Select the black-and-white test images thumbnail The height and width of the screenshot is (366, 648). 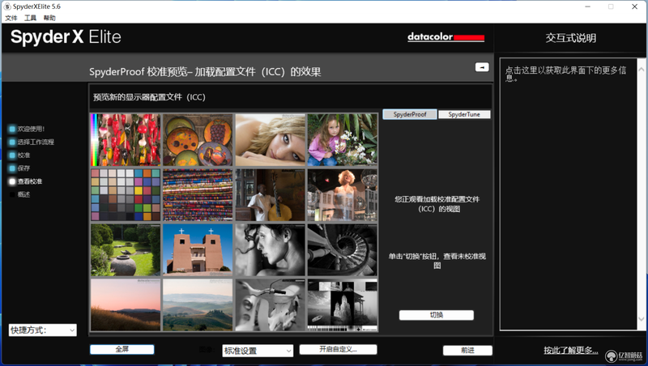(342, 304)
